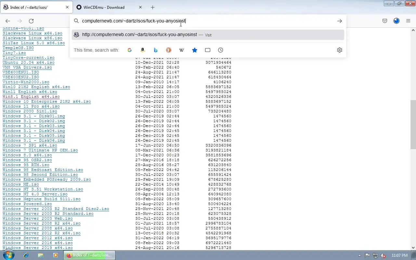Visit the suggested computernewb.com URL row

(x=208, y=35)
